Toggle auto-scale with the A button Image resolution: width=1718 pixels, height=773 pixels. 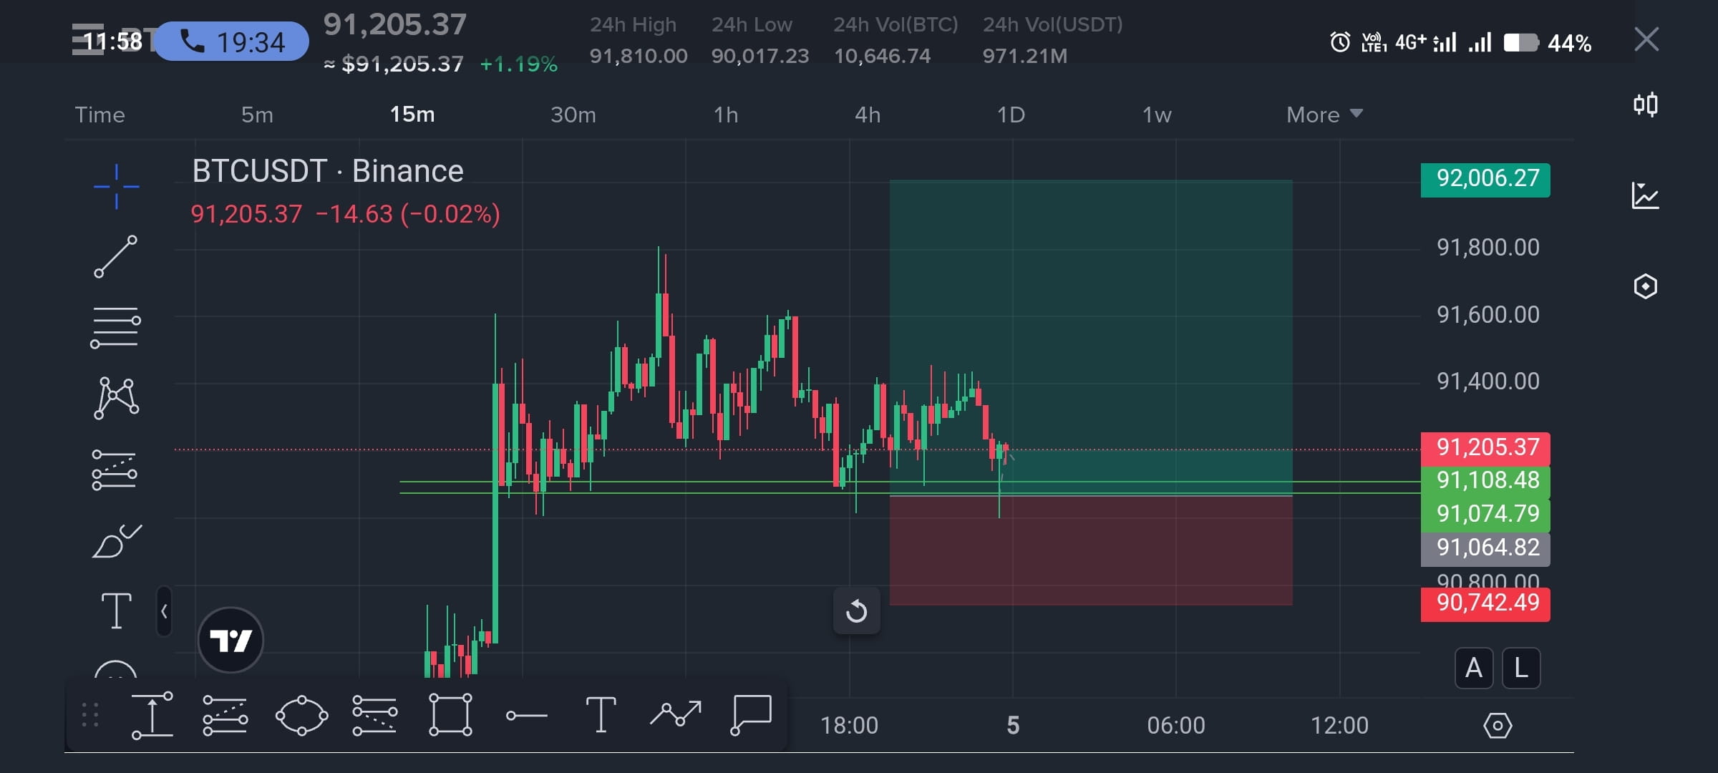click(1473, 668)
